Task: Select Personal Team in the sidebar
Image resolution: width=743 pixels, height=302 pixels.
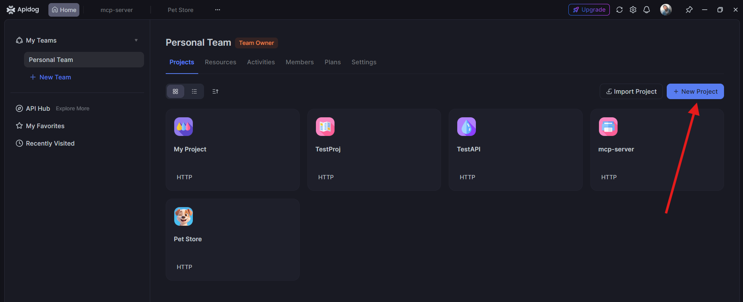Action: point(84,60)
